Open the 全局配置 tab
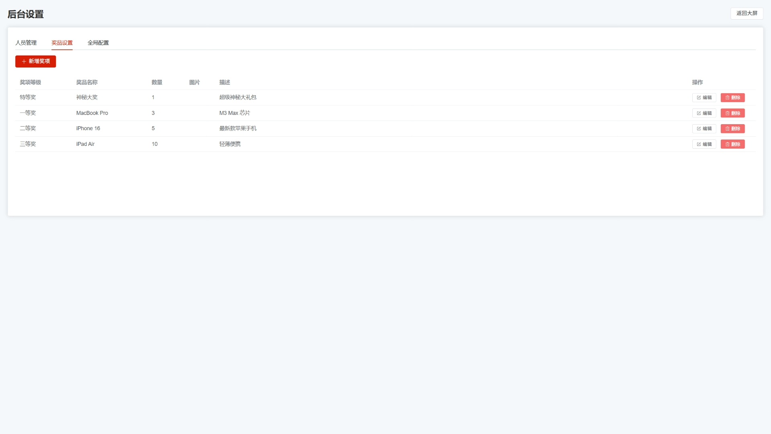771x434 pixels. 98,43
